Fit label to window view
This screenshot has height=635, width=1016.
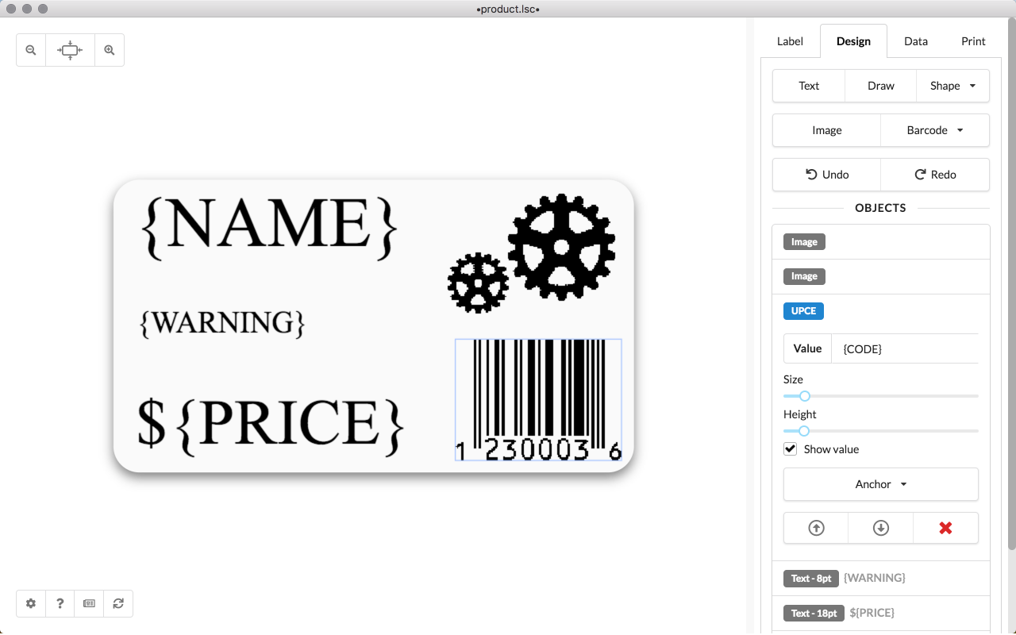(70, 50)
